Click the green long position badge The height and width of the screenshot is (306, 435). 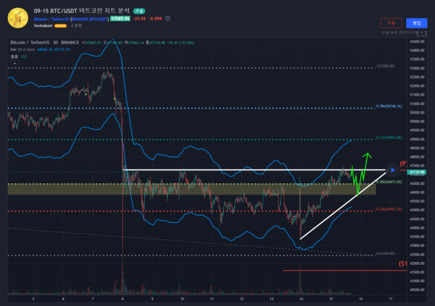coord(140,10)
